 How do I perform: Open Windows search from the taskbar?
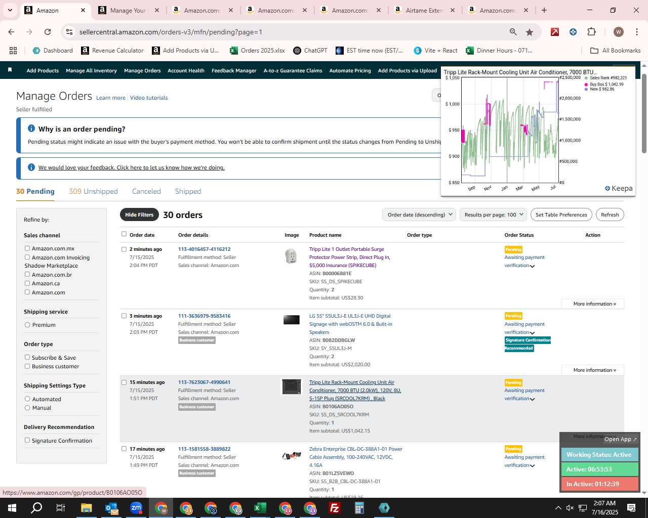36,508
